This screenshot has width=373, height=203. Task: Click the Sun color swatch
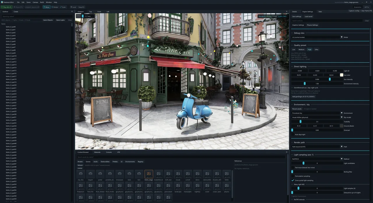coord(342,75)
